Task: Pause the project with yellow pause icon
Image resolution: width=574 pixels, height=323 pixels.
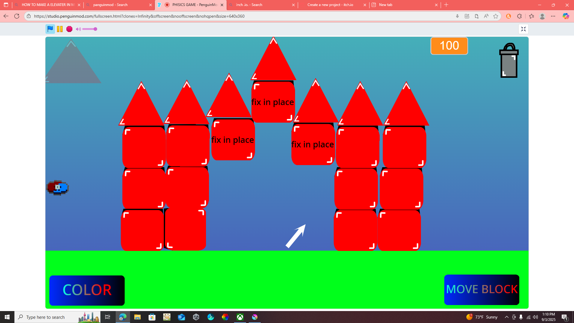Action: pyautogui.click(x=60, y=29)
